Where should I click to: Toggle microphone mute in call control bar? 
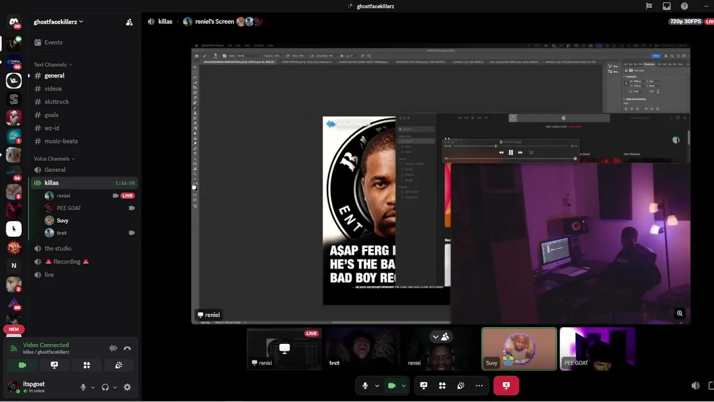(365, 385)
